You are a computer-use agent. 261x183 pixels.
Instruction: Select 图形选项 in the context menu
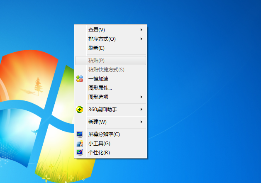coord(110,97)
